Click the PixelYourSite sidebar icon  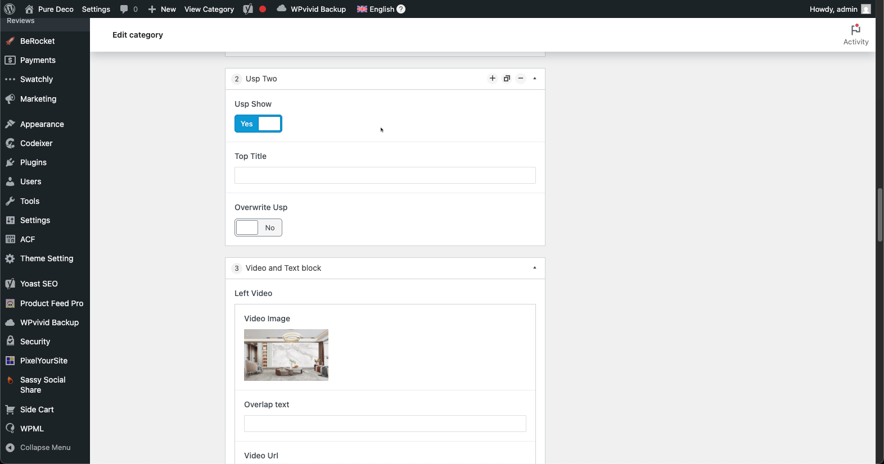pos(10,361)
